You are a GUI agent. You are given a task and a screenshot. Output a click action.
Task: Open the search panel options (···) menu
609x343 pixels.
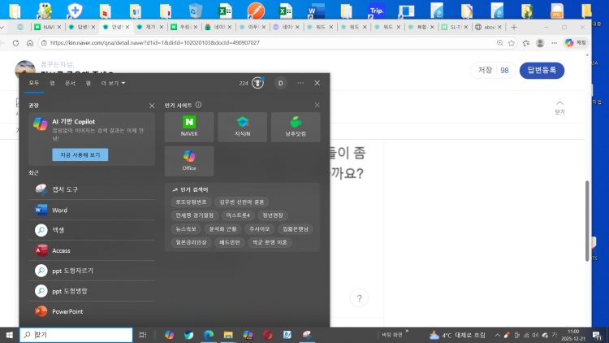[300, 83]
